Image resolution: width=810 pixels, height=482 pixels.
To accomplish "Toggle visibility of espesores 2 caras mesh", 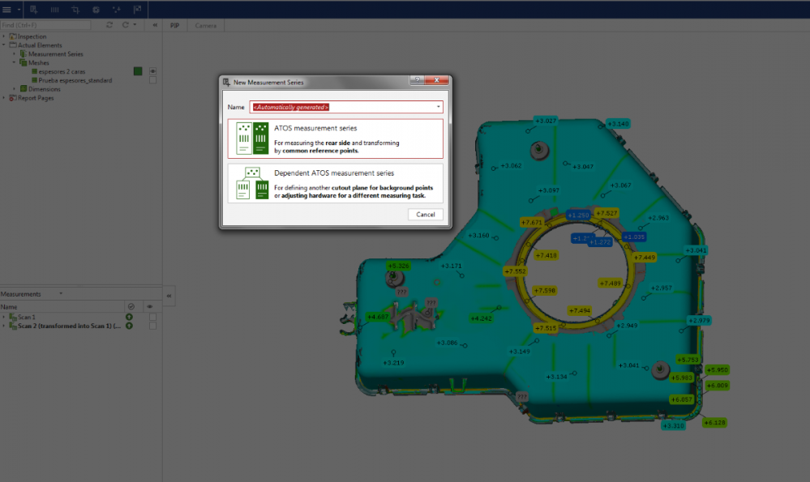I will point(152,71).
